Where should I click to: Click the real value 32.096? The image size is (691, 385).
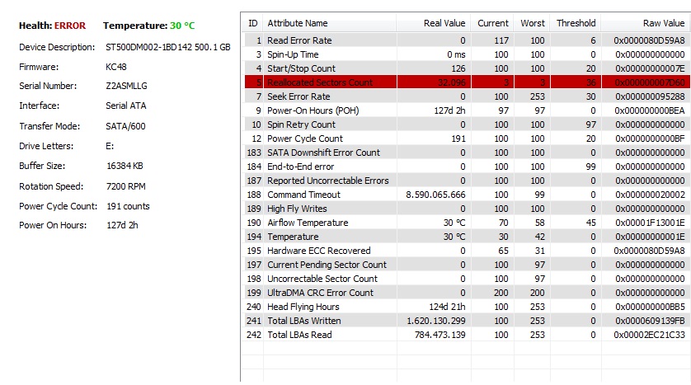[x=452, y=82]
